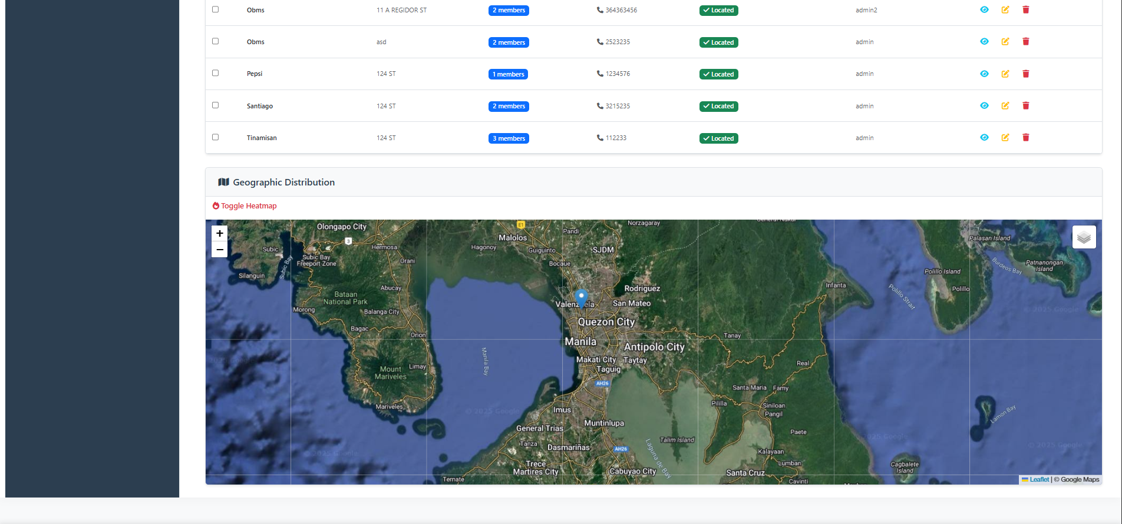Select the Santiago row checkbox
Image resolution: width=1122 pixels, height=524 pixels.
[215, 105]
